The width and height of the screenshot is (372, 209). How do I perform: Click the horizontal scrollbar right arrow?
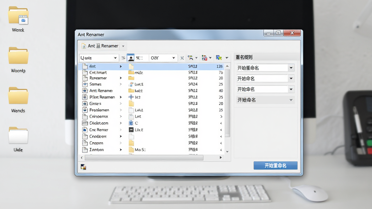point(221,157)
